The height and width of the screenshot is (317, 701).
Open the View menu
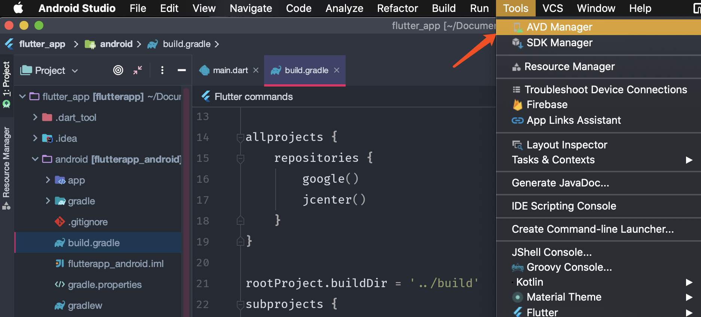pos(204,8)
